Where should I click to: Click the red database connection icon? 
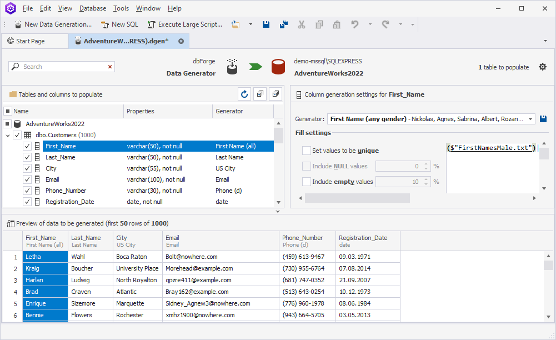278,67
